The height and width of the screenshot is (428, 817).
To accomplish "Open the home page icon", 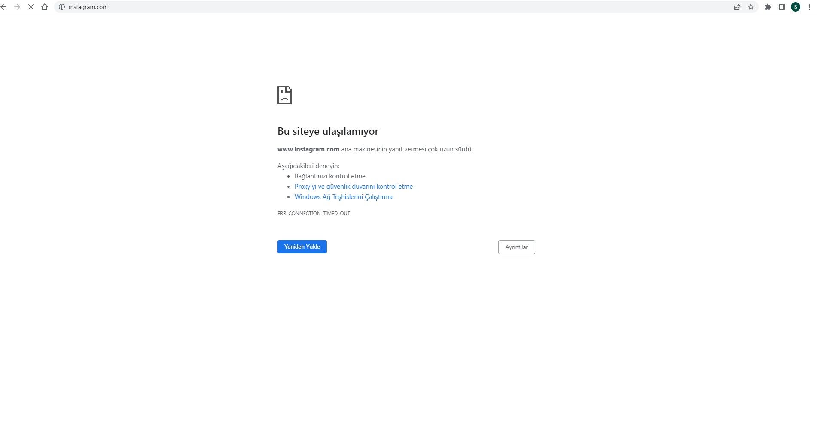I will [x=45, y=7].
